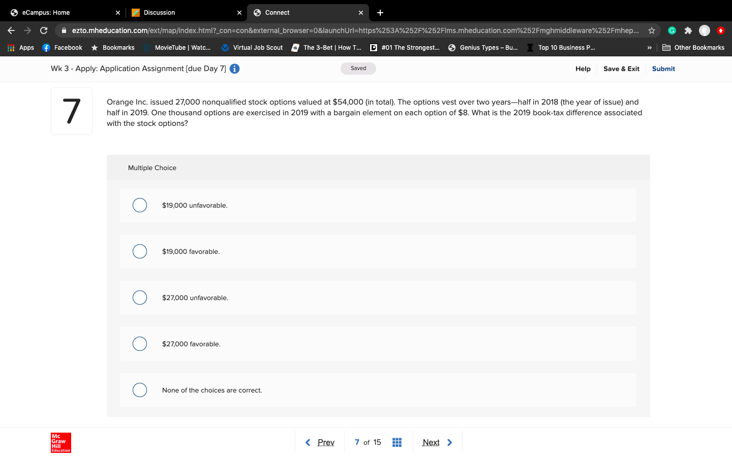Submit the assignment

663,69
